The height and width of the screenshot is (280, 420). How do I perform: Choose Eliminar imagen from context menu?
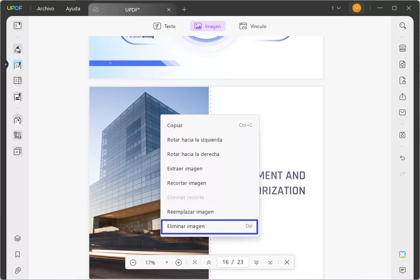[210, 227]
